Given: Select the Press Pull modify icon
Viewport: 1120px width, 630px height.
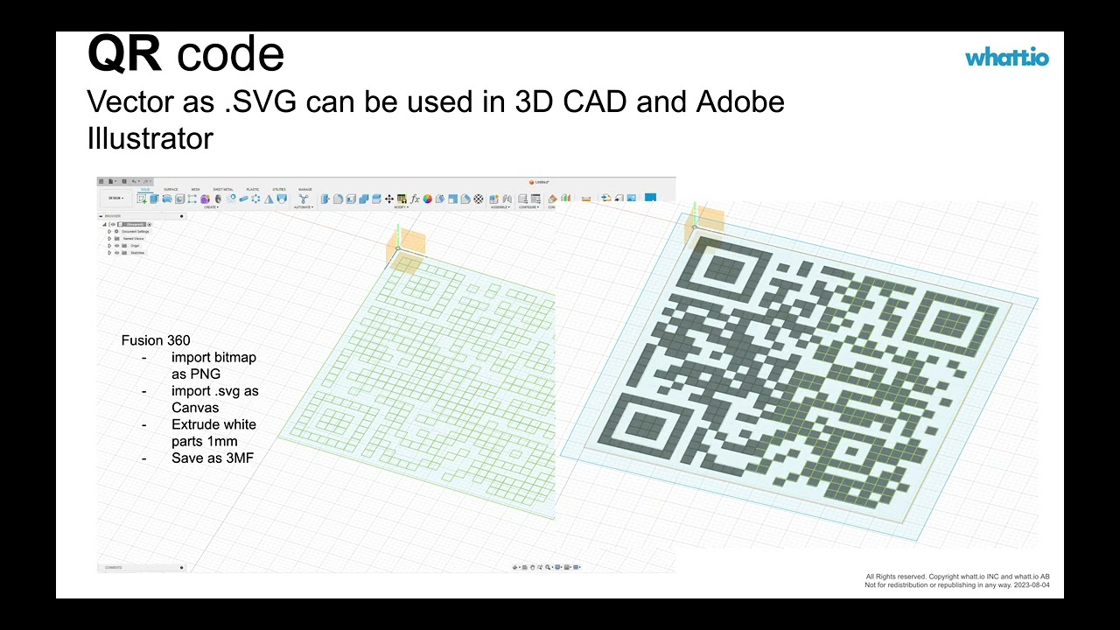Looking at the screenshot, I should pyautogui.click(x=325, y=199).
